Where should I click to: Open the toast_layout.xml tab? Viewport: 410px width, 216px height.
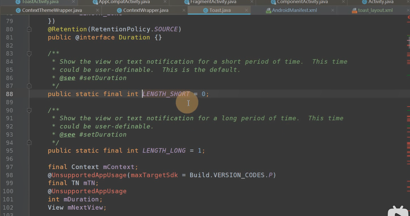375,10
